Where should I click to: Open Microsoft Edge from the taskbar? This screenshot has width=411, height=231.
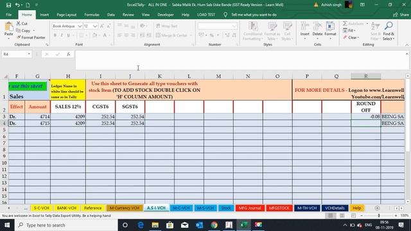tap(141, 225)
